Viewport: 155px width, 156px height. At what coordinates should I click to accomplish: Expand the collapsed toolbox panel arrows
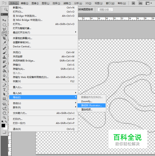pos(2,14)
